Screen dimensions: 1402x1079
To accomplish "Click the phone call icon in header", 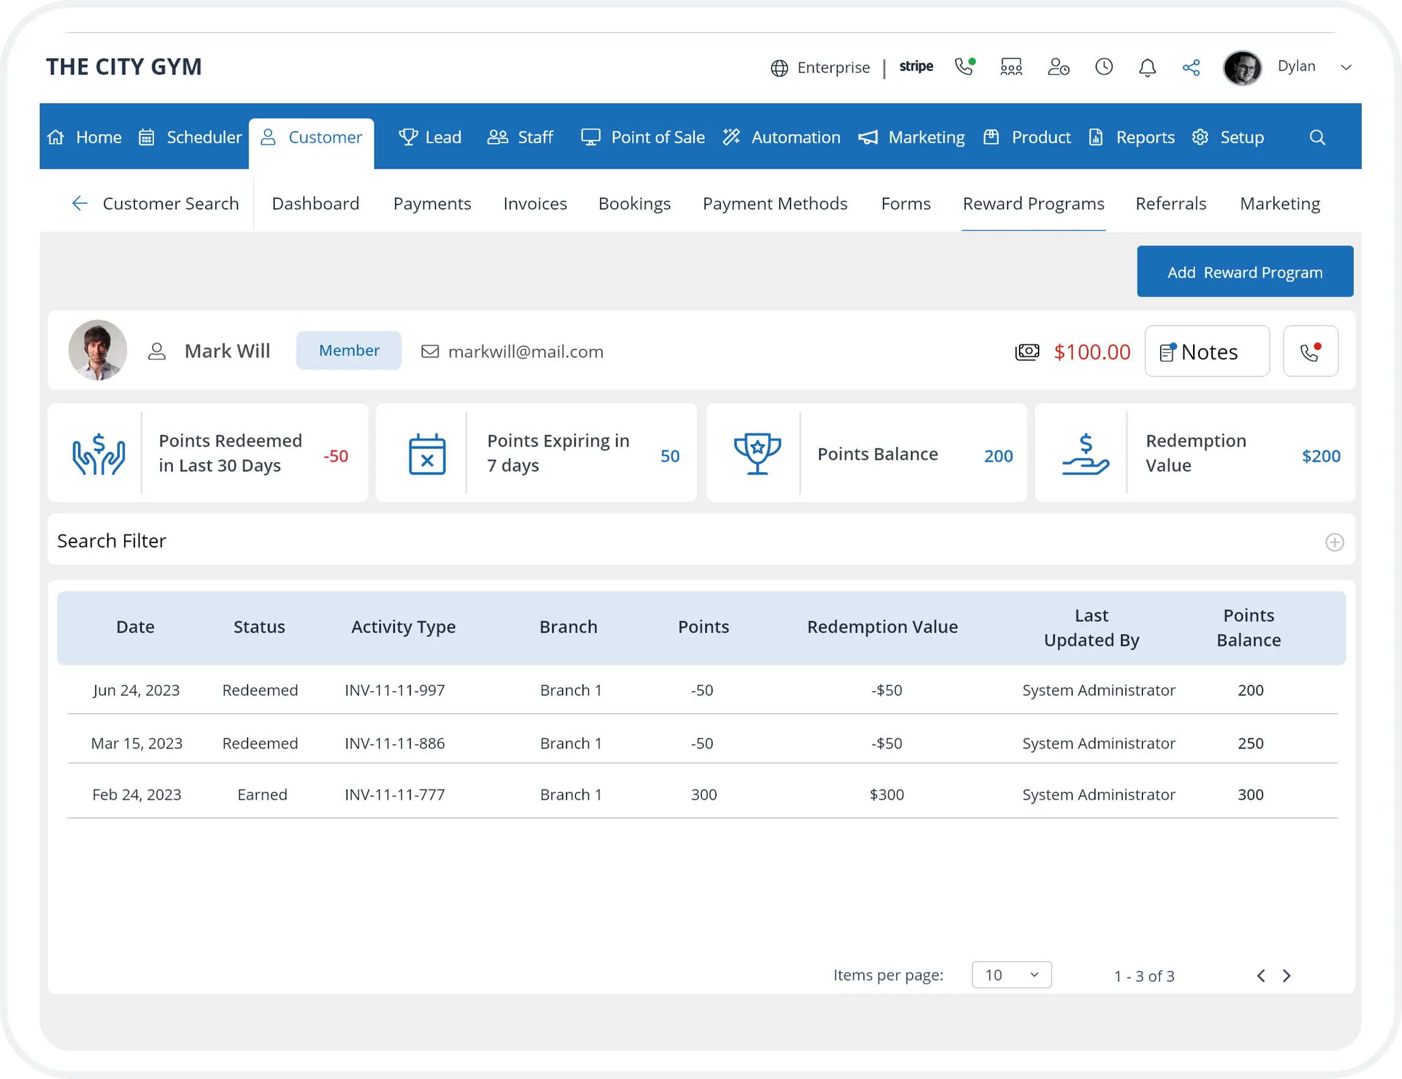I will pos(964,67).
